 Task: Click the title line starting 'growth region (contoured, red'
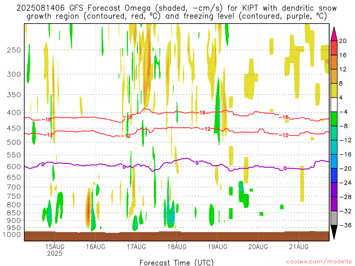tap(177, 16)
